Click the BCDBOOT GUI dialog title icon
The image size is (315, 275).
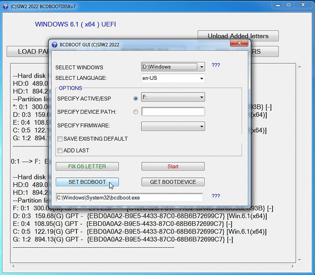pyautogui.click(x=54, y=45)
